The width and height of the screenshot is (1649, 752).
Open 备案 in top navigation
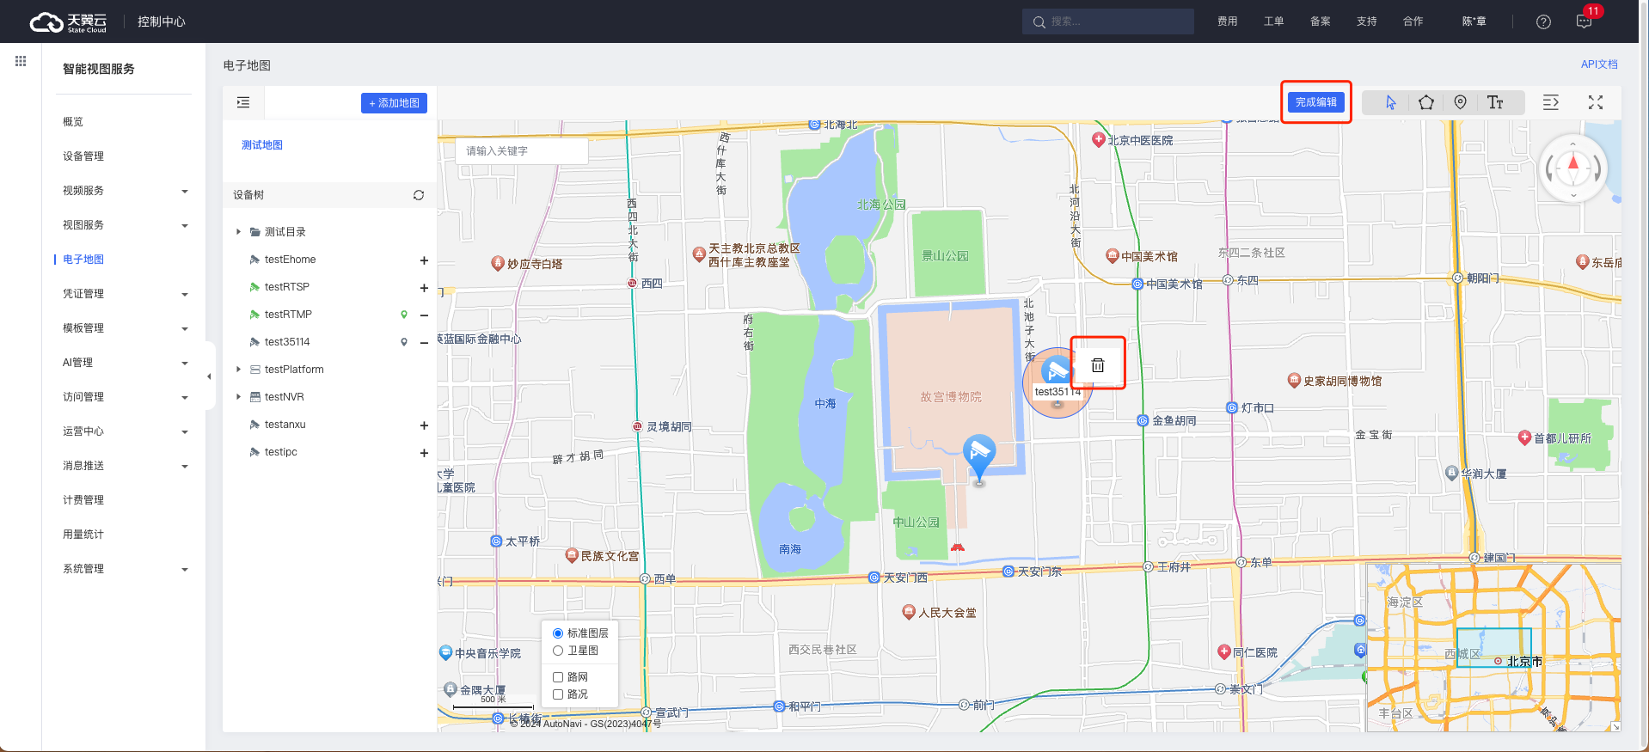pyautogui.click(x=1321, y=21)
